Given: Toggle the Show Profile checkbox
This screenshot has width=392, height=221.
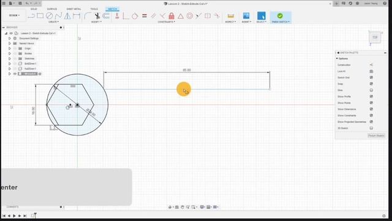Looking at the screenshot, I should (371, 96).
